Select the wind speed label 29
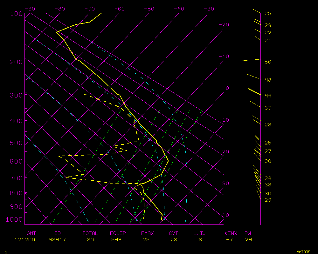This screenshot has height=254, width=318. [x=268, y=200]
